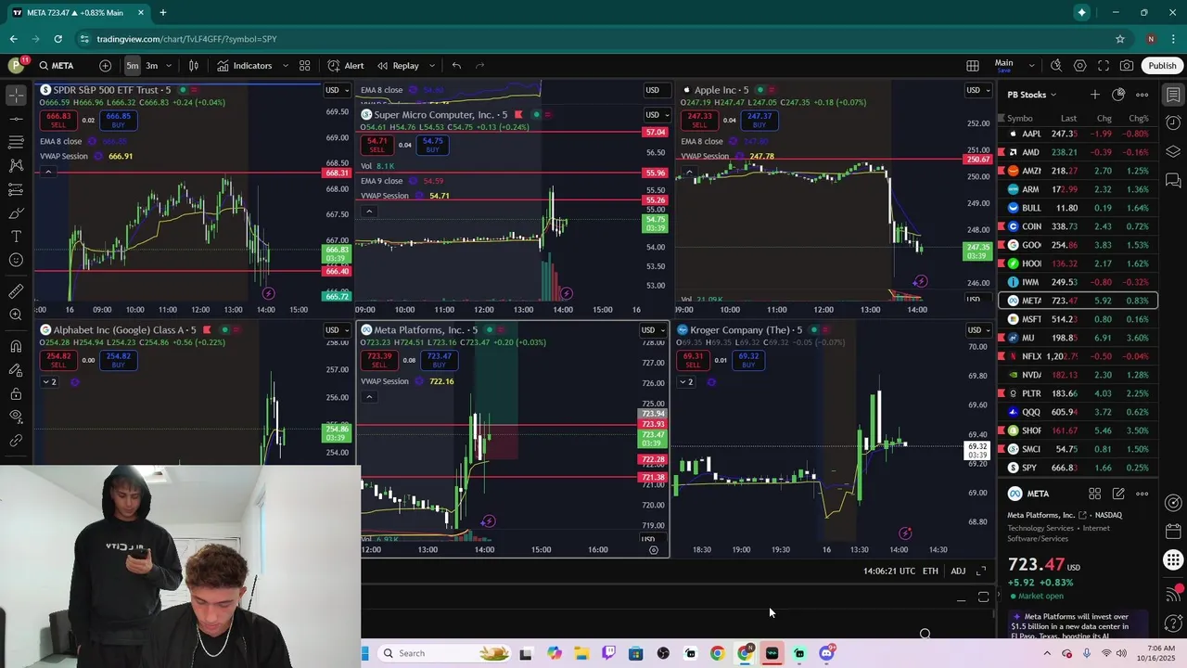Toggle visibility of SPY EMA 8 close indicator

(x=92, y=142)
